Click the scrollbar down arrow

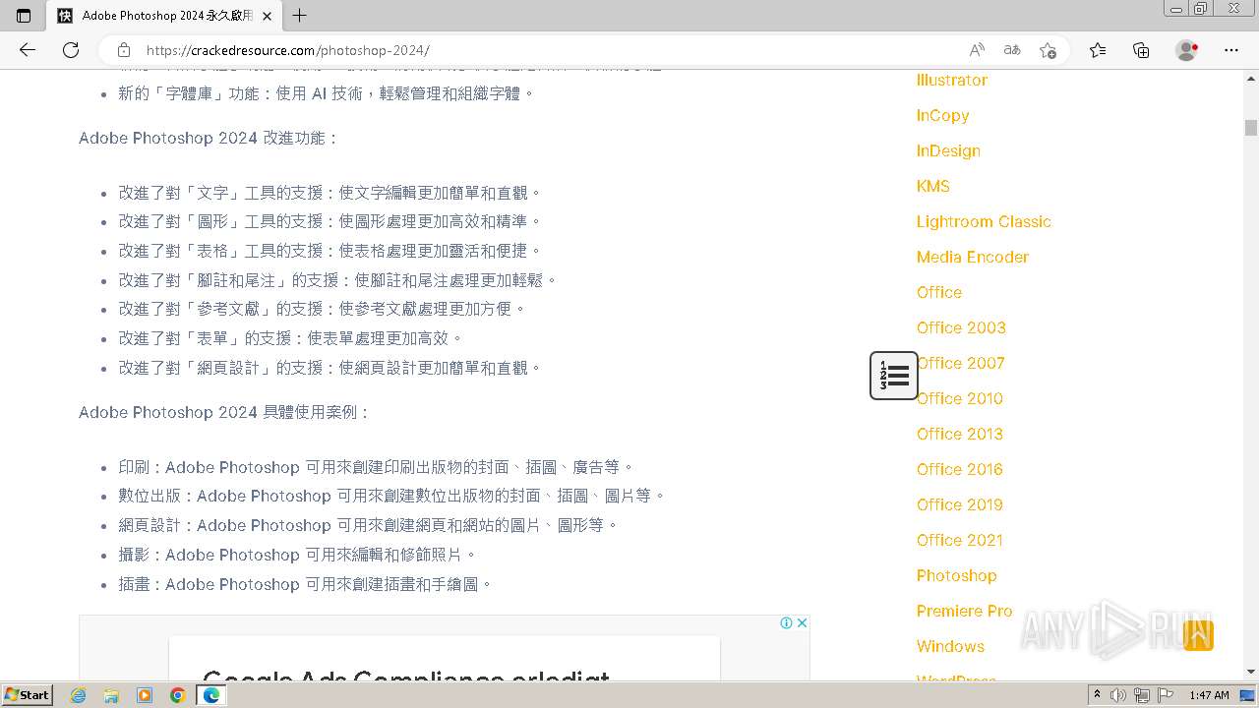1251,672
